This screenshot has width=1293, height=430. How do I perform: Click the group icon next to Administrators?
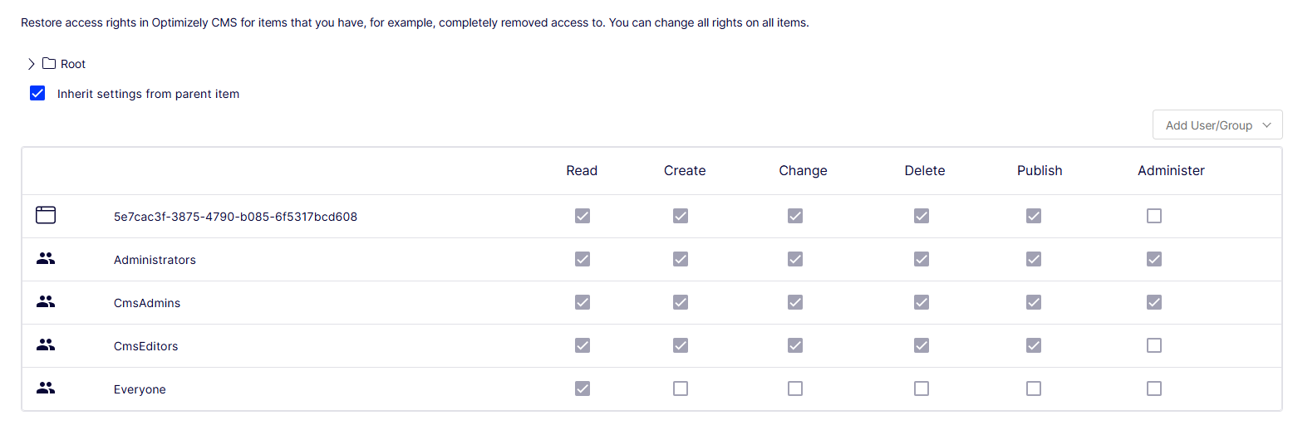coord(46,259)
